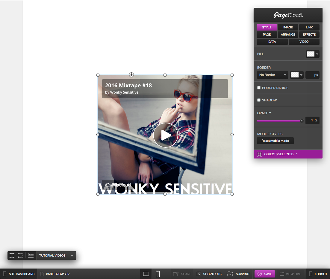Click the Share button
This screenshot has width=330, height=279.
(182, 274)
